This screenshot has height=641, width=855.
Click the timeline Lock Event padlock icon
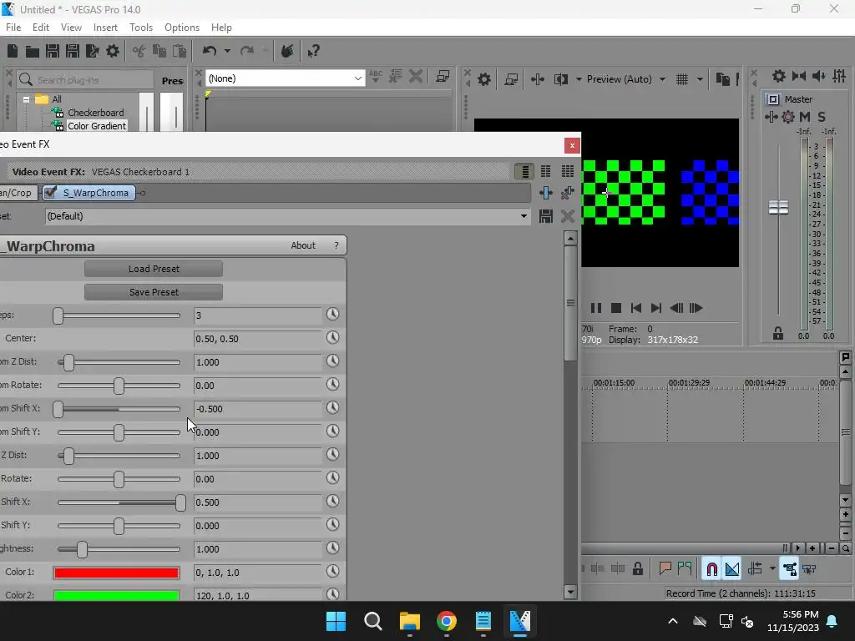pyautogui.click(x=637, y=568)
